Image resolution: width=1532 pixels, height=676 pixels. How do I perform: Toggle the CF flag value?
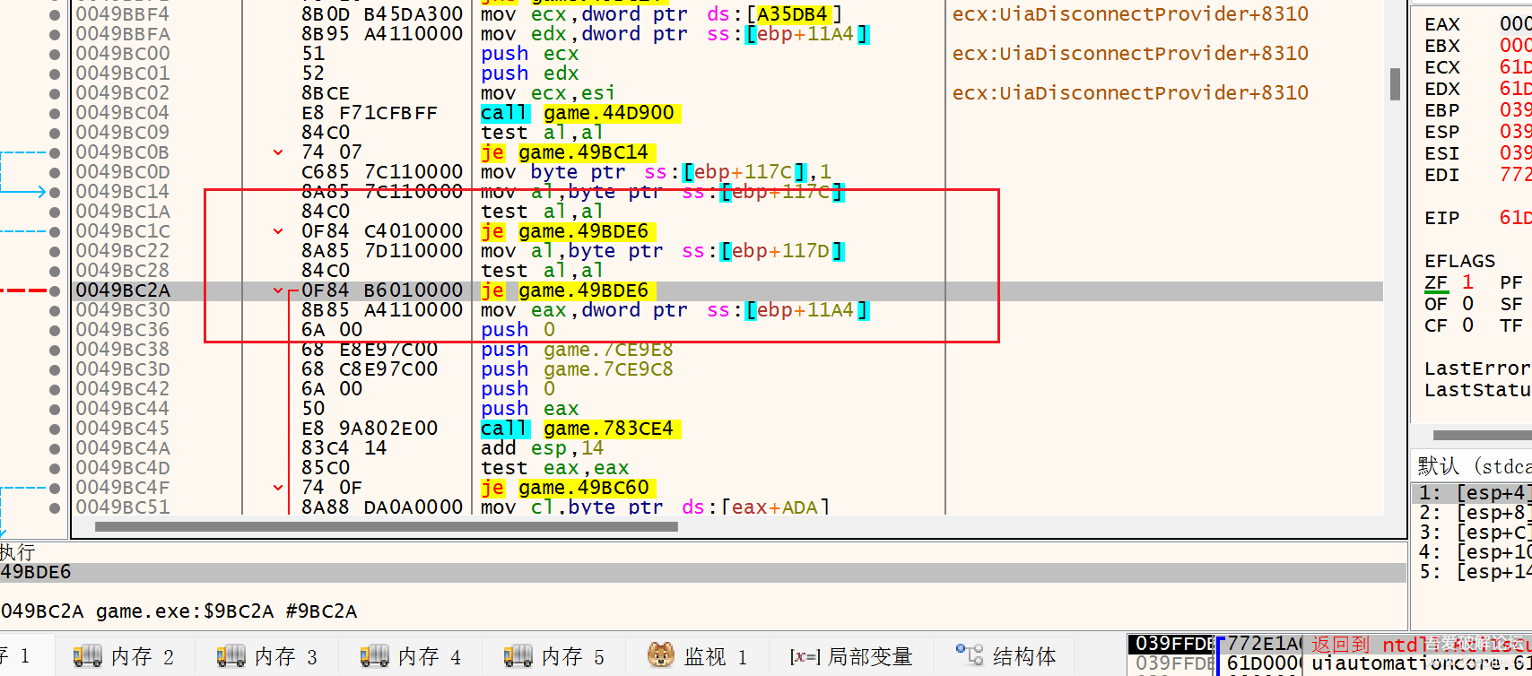tap(1467, 325)
